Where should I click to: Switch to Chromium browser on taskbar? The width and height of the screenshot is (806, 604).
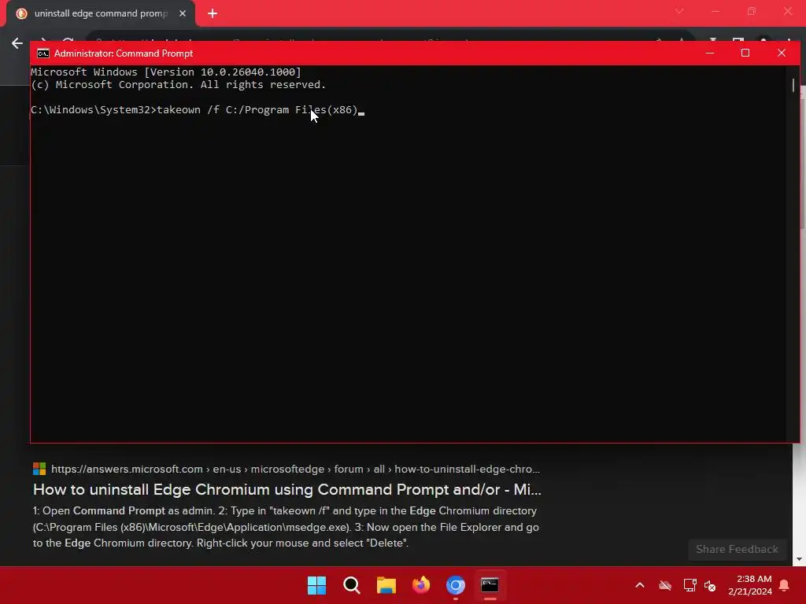coord(456,585)
